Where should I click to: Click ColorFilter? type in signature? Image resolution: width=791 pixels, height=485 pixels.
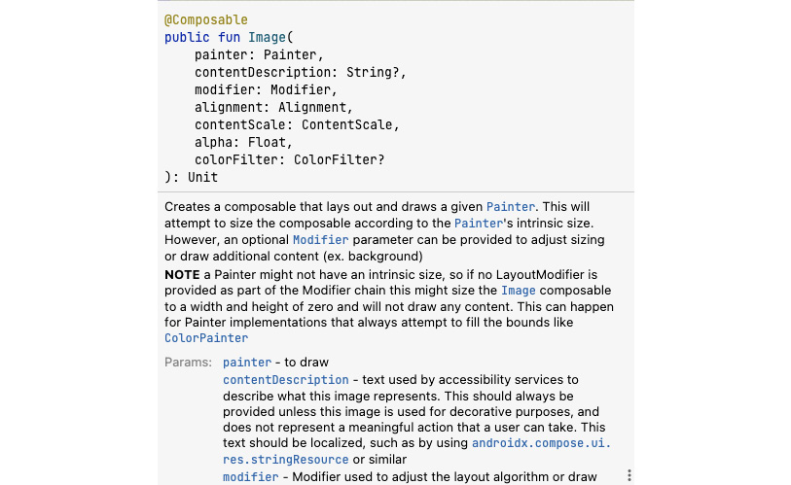point(339,159)
